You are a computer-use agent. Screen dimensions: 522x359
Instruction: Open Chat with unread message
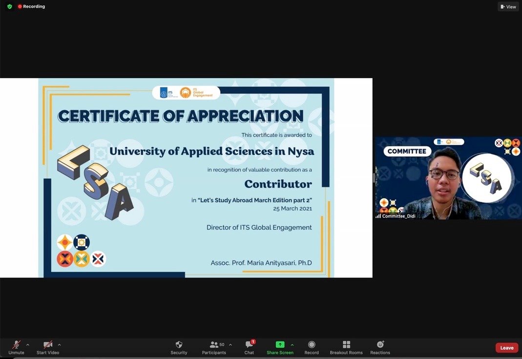(x=249, y=347)
